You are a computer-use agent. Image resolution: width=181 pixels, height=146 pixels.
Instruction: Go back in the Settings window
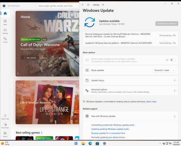click(83, 5)
